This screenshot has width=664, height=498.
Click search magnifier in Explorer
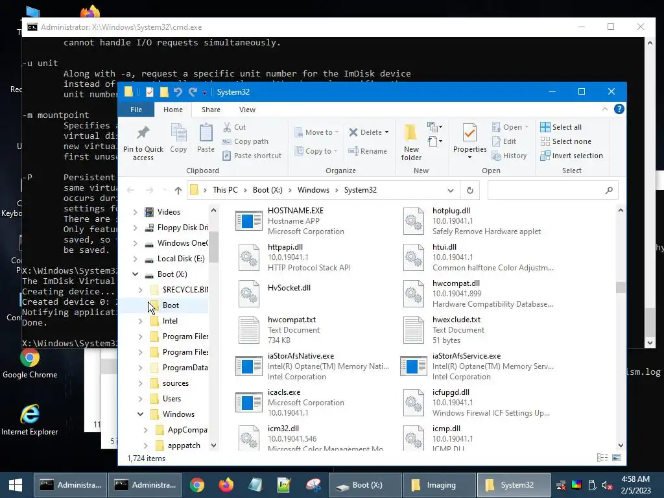coord(609,190)
